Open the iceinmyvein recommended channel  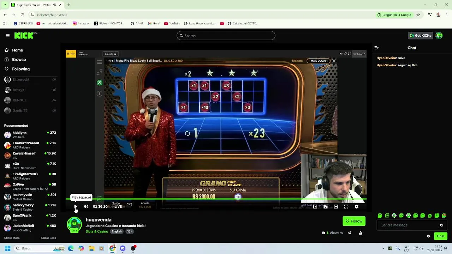(30, 197)
